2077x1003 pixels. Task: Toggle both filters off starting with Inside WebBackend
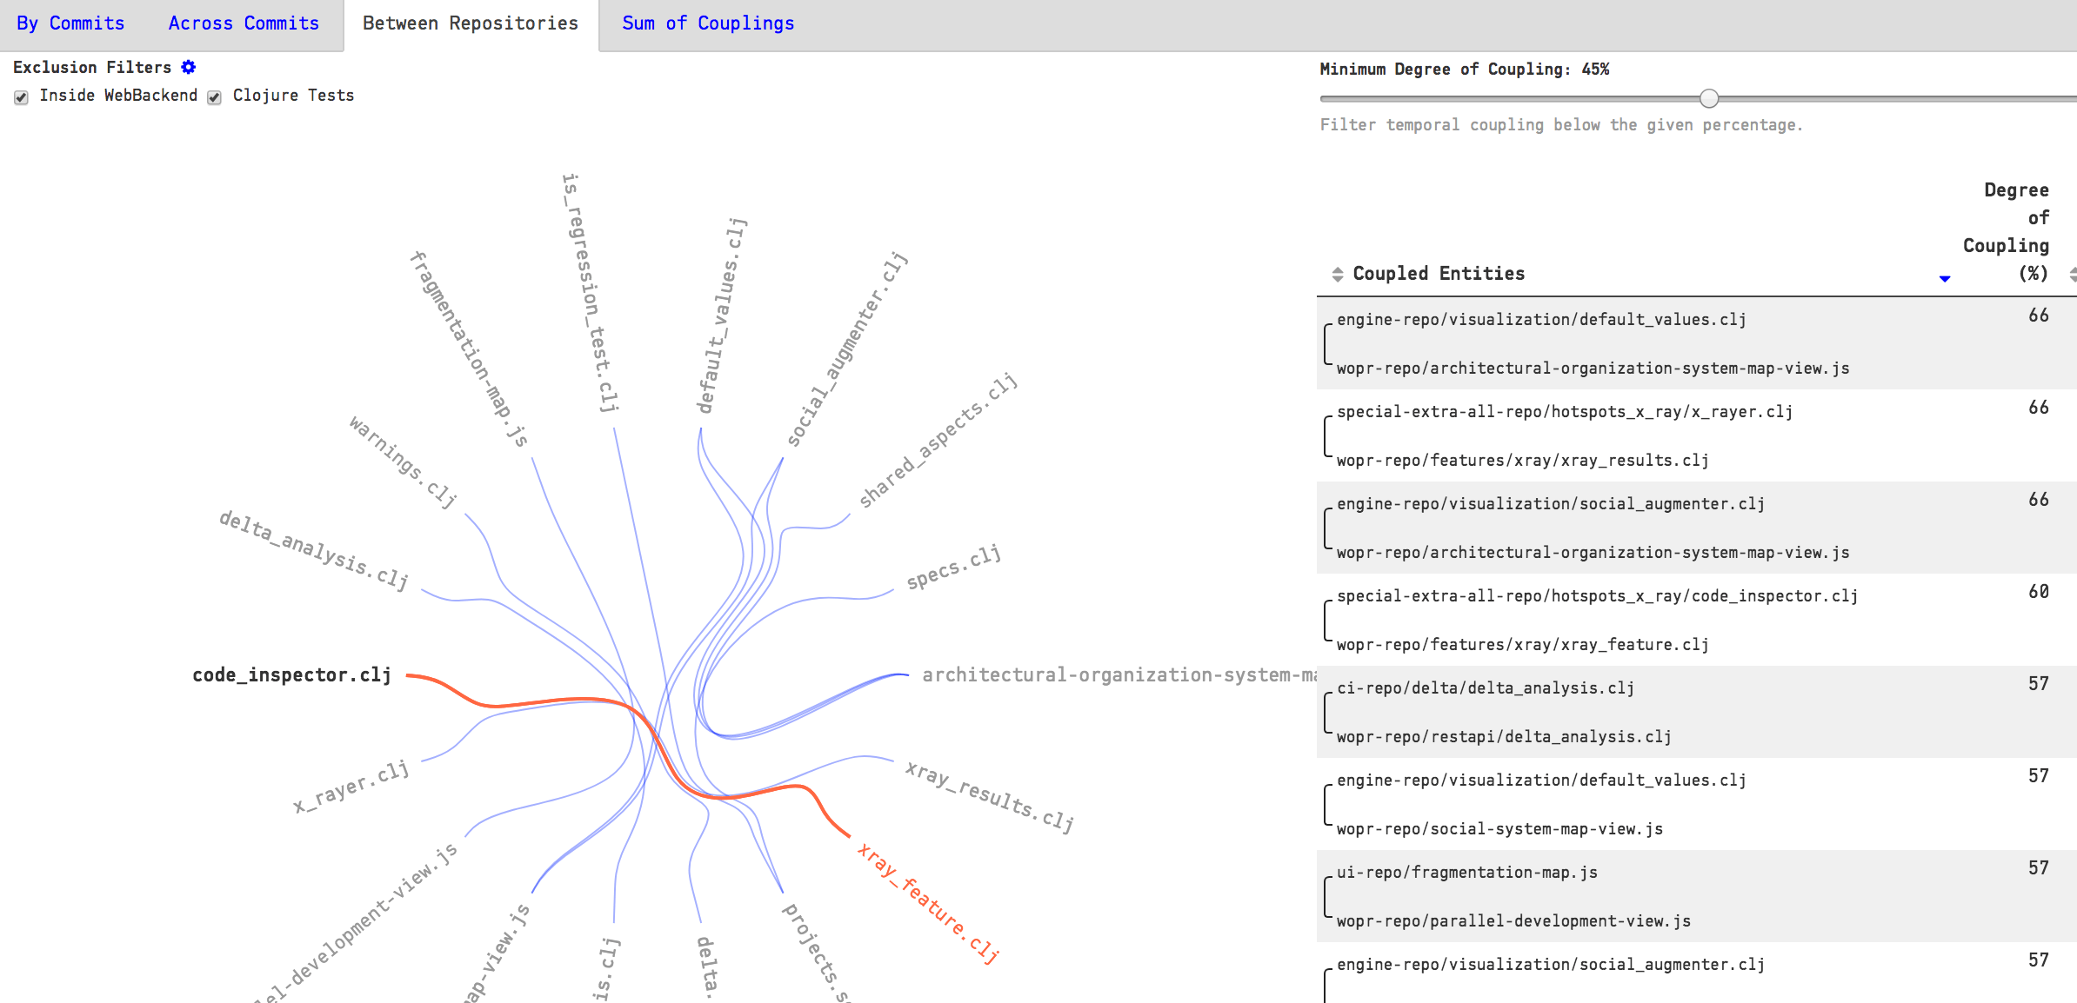20,98
